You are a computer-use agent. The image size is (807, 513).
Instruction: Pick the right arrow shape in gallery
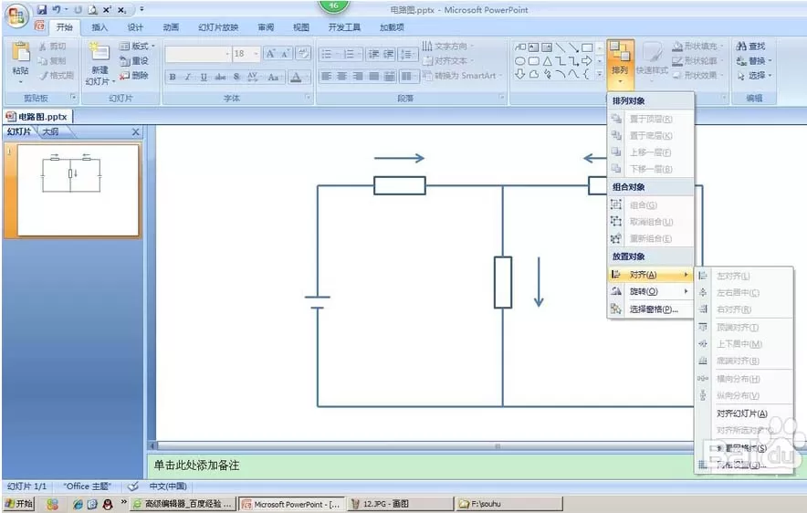point(587,61)
